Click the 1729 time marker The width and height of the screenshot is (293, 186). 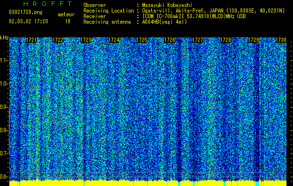point(253,40)
